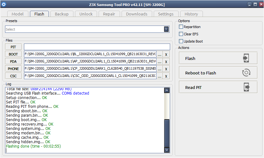
Task: Switch to the Settings tab
Action: [166, 14]
